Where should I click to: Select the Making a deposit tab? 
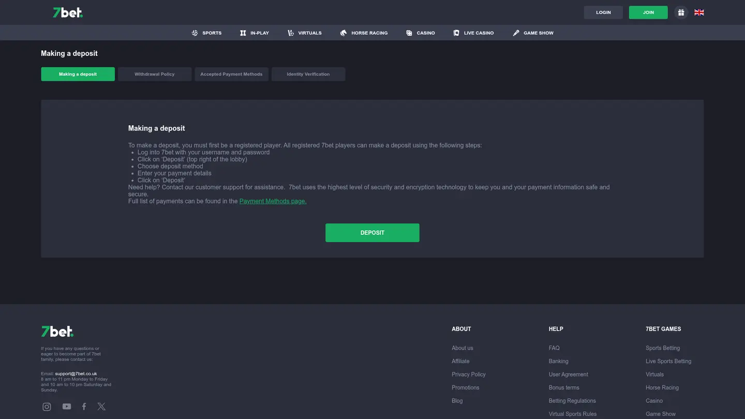tap(78, 74)
